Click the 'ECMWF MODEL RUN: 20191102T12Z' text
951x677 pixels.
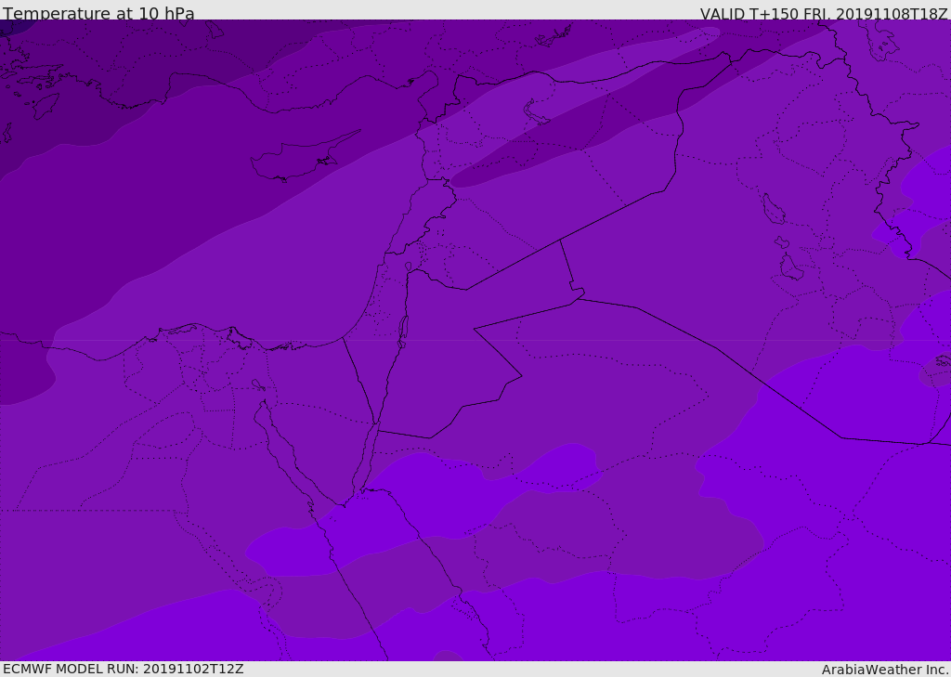pyautogui.click(x=124, y=670)
